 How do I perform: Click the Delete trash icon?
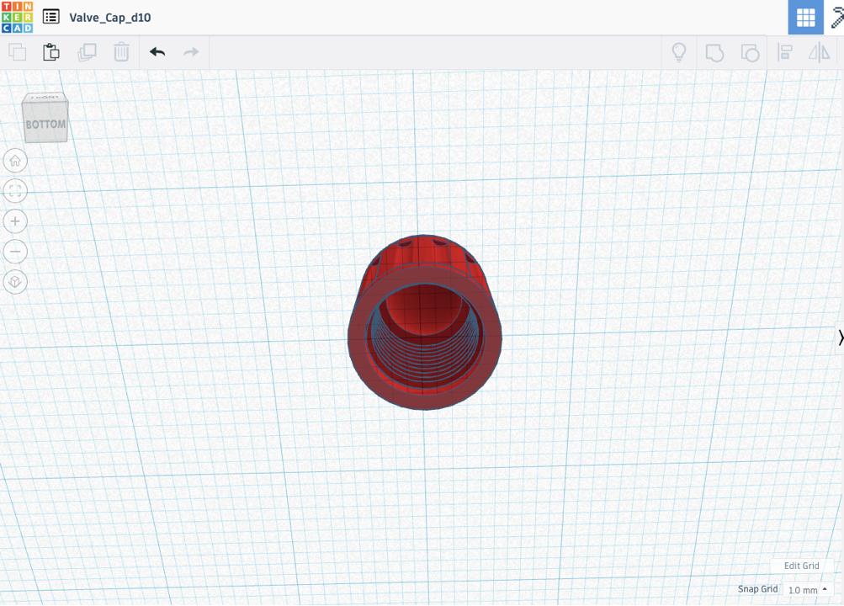click(122, 52)
